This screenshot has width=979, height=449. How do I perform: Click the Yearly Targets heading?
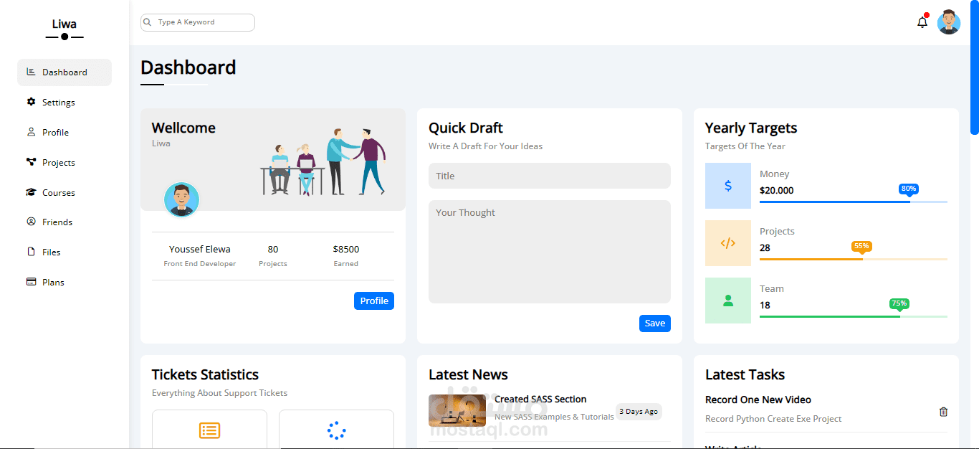[751, 128]
